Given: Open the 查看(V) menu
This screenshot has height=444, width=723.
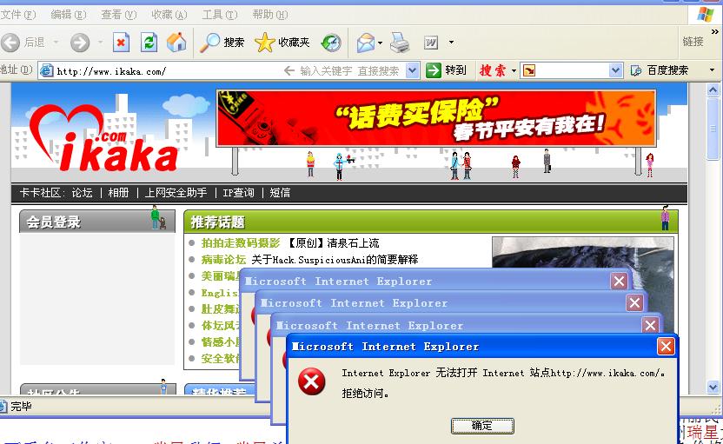Looking at the screenshot, I should coord(118,15).
